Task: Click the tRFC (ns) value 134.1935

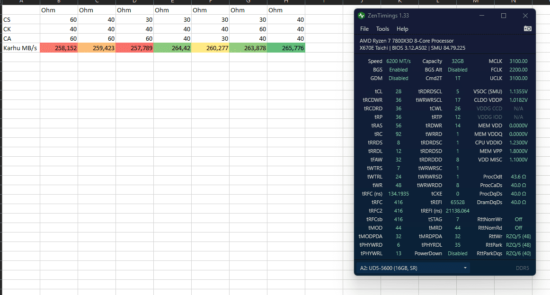Action: click(399, 194)
